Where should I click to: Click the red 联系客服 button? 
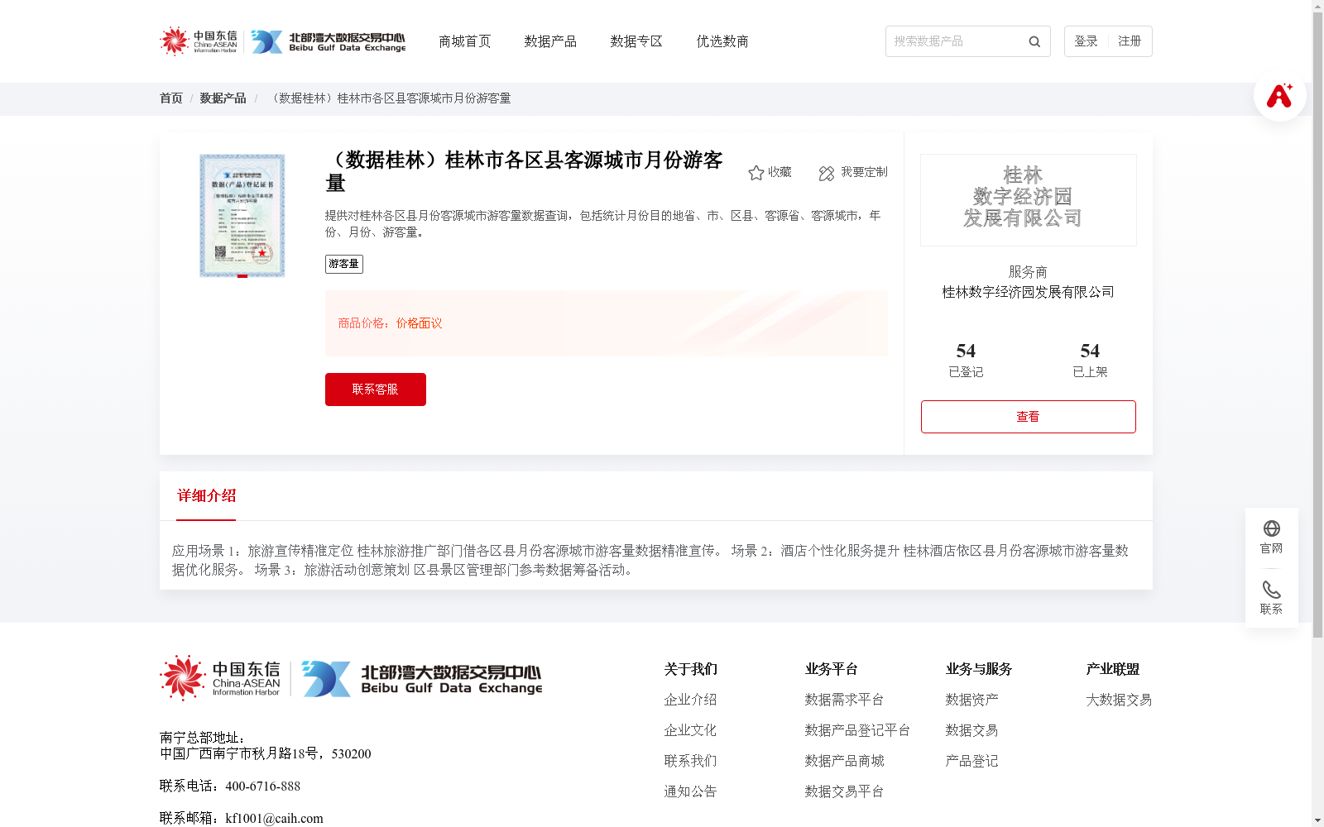pos(376,390)
